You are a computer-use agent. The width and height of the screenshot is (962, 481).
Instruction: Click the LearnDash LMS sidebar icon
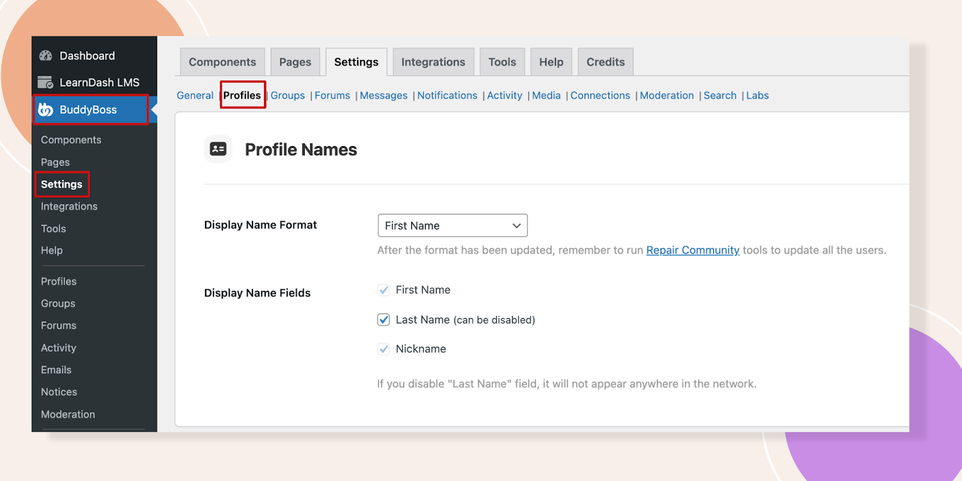pyautogui.click(x=46, y=82)
